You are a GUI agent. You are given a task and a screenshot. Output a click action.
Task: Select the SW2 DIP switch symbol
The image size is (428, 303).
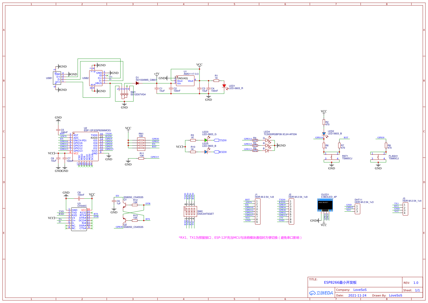pos(190,212)
